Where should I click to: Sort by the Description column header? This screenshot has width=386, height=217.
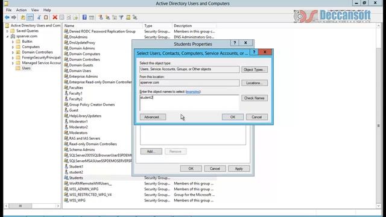[x=194, y=25]
